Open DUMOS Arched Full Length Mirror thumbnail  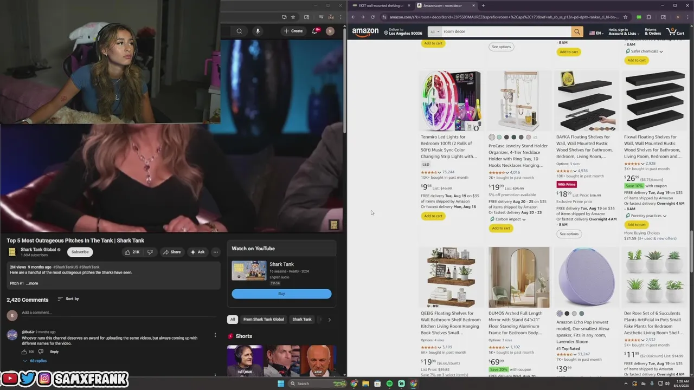point(519,277)
